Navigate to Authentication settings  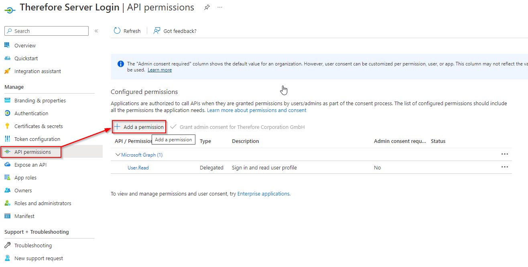(31, 113)
